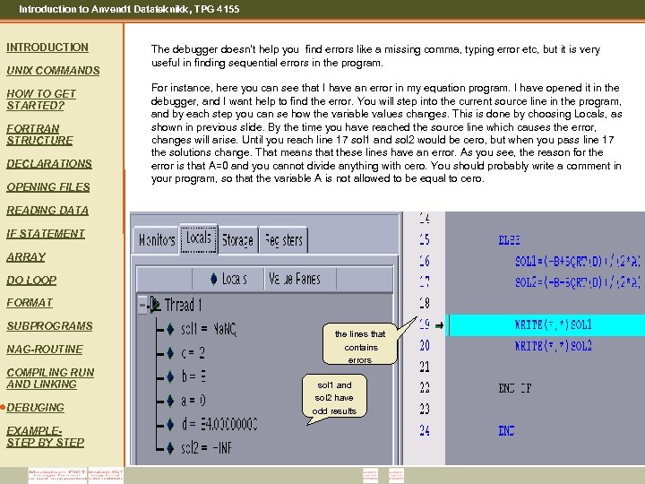Click the diamond icon beside sol2
Viewport: 645px width, 484px height.
[170, 448]
